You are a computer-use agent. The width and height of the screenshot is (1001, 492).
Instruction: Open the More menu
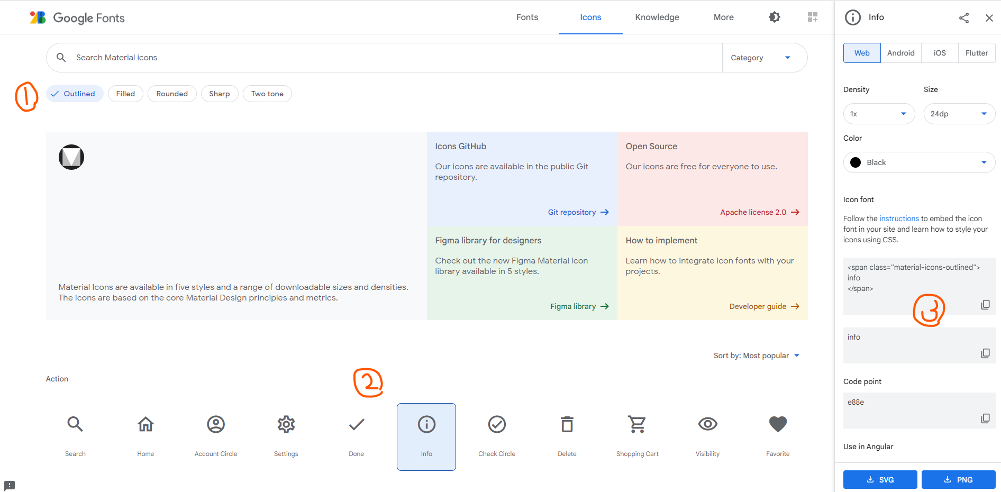(723, 17)
